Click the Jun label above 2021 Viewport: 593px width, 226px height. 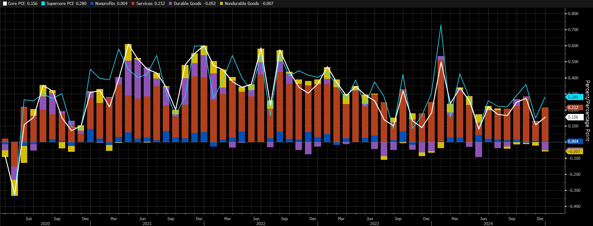pos(142,219)
